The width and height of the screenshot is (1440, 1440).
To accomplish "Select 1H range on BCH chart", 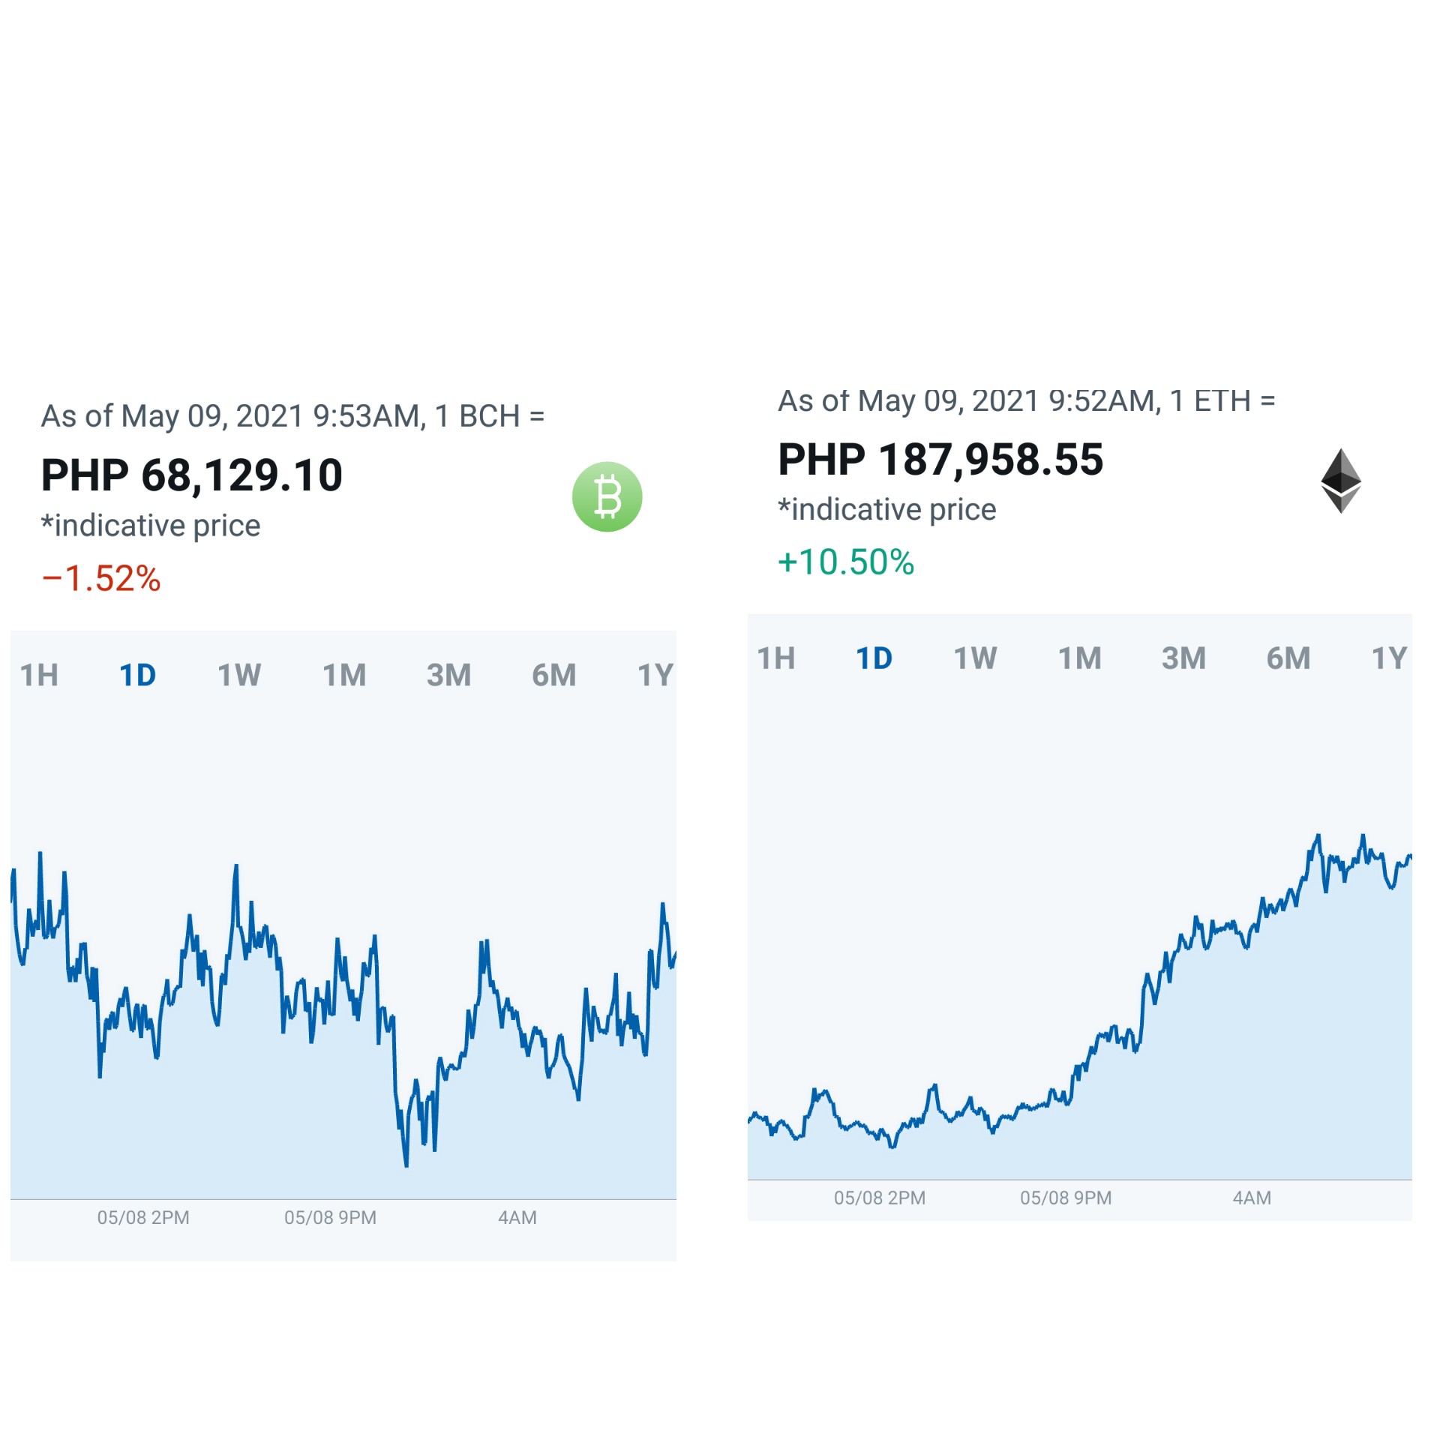I will pyautogui.click(x=39, y=675).
